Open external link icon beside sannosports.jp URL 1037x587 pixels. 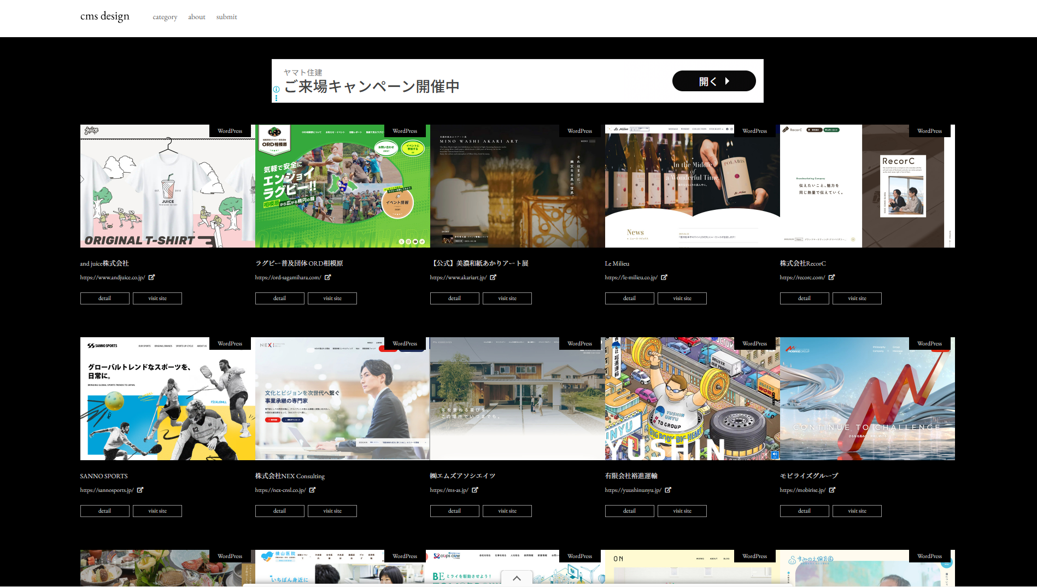point(140,490)
